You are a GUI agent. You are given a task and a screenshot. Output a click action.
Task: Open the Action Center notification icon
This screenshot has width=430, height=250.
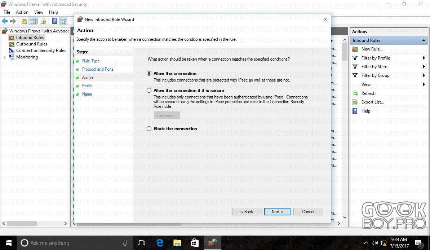pos(418,243)
